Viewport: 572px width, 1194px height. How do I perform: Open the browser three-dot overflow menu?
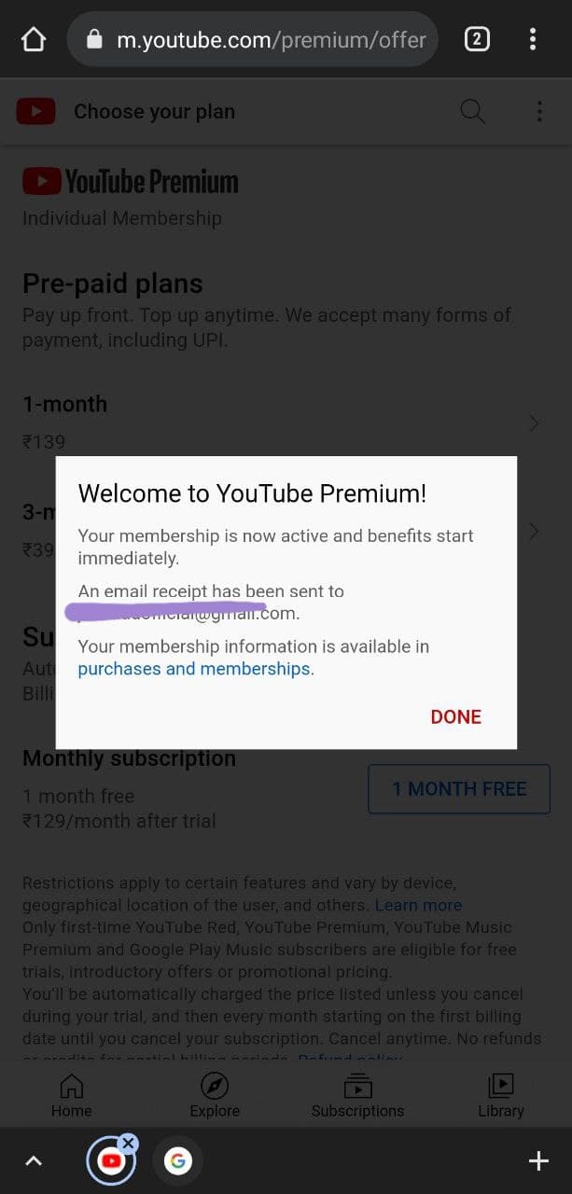(x=533, y=39)
